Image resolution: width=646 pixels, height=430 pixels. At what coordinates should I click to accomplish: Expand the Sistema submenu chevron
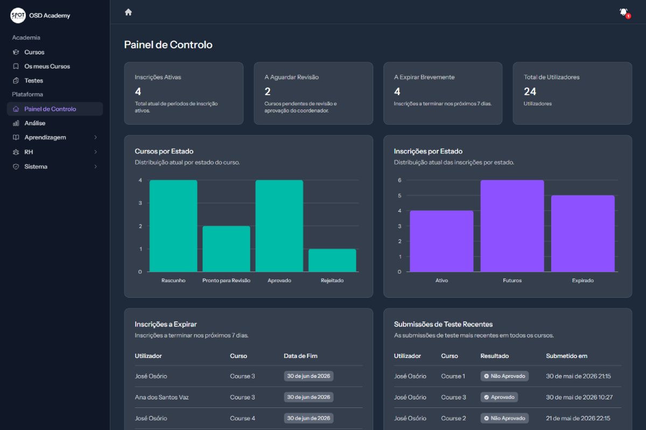[x=95, y=167]
